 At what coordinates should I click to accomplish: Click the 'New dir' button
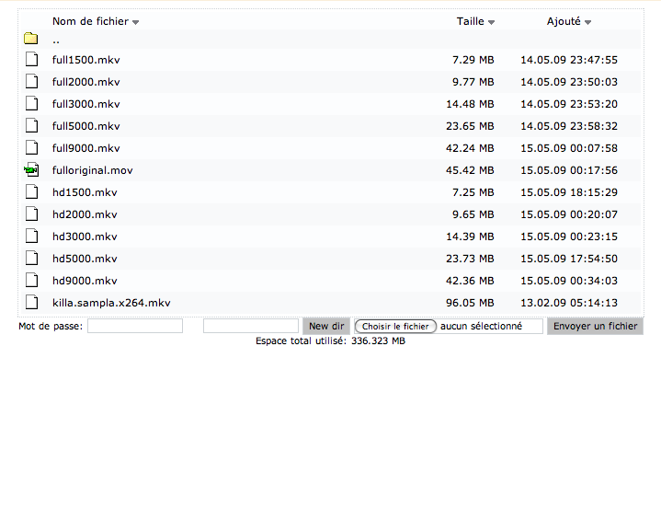326,326
